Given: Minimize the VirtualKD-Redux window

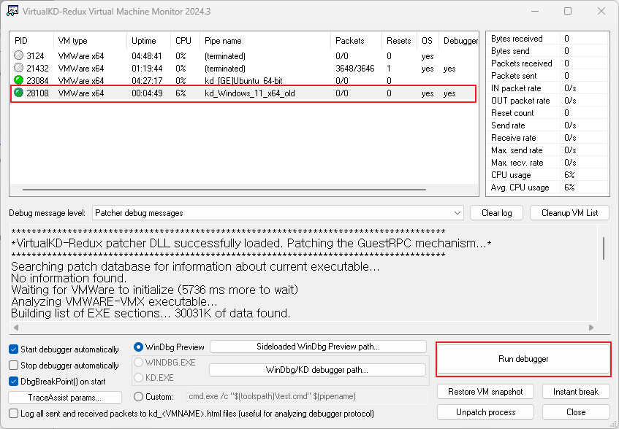Looking at the screenshot, I should (x=534, y=11).
